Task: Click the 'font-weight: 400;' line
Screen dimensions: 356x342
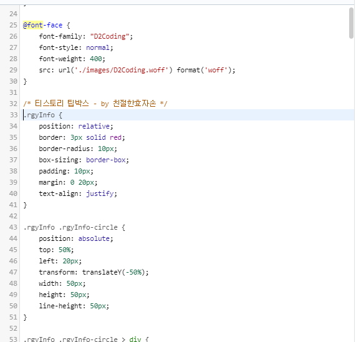Action: click(x=72, y=59)
